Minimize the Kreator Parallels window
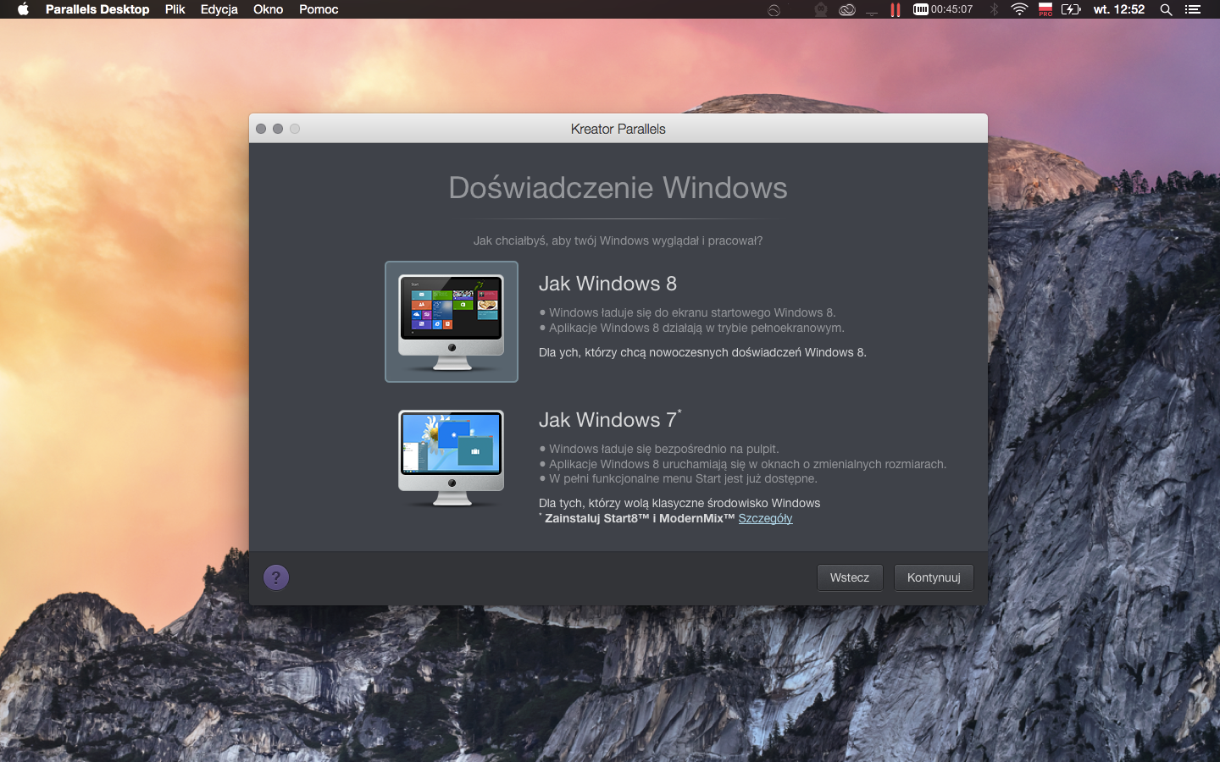The width and height of the screenshot is (1220, 762). click(278, 129)
